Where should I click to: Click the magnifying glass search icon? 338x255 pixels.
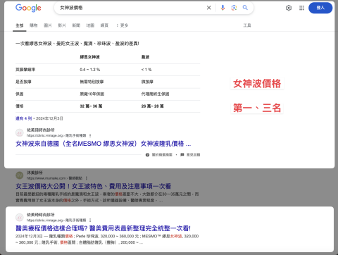245,8
